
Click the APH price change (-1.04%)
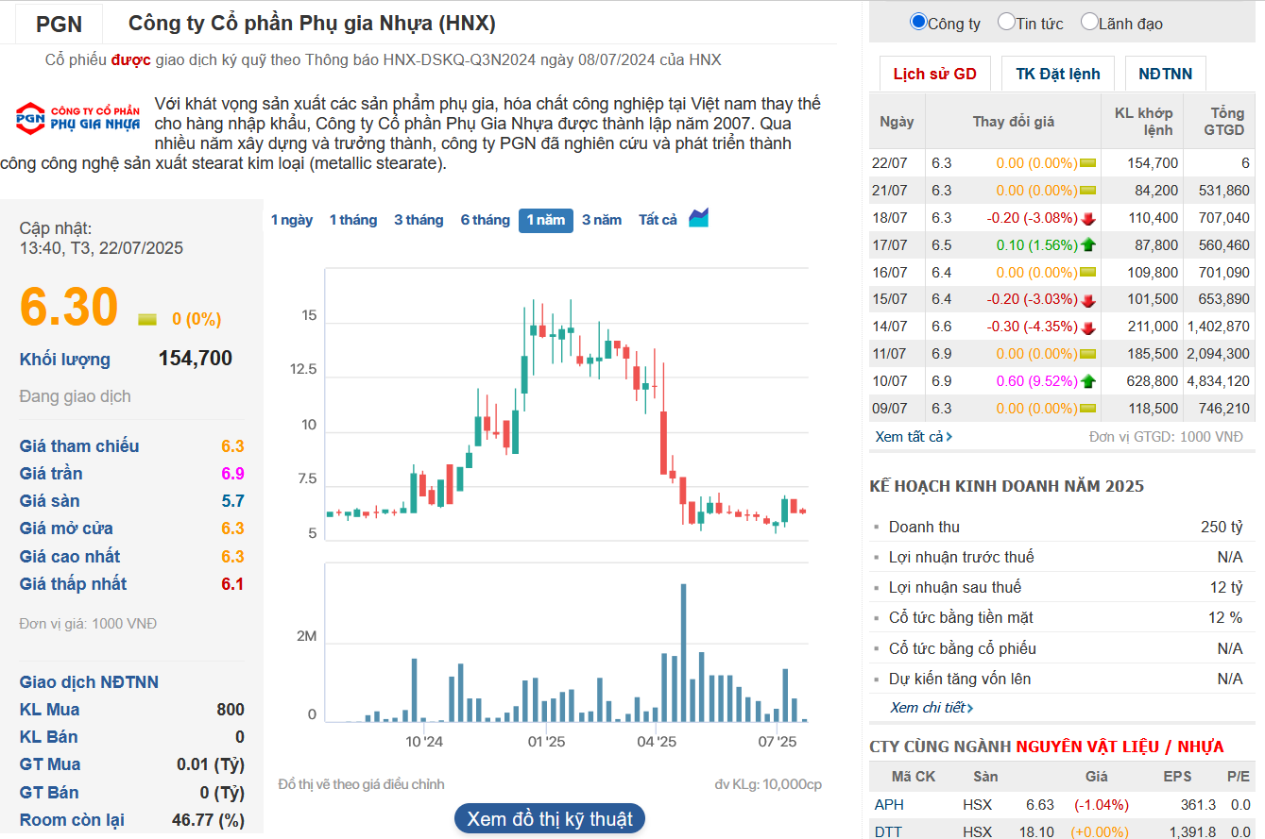click(1101, 805)
